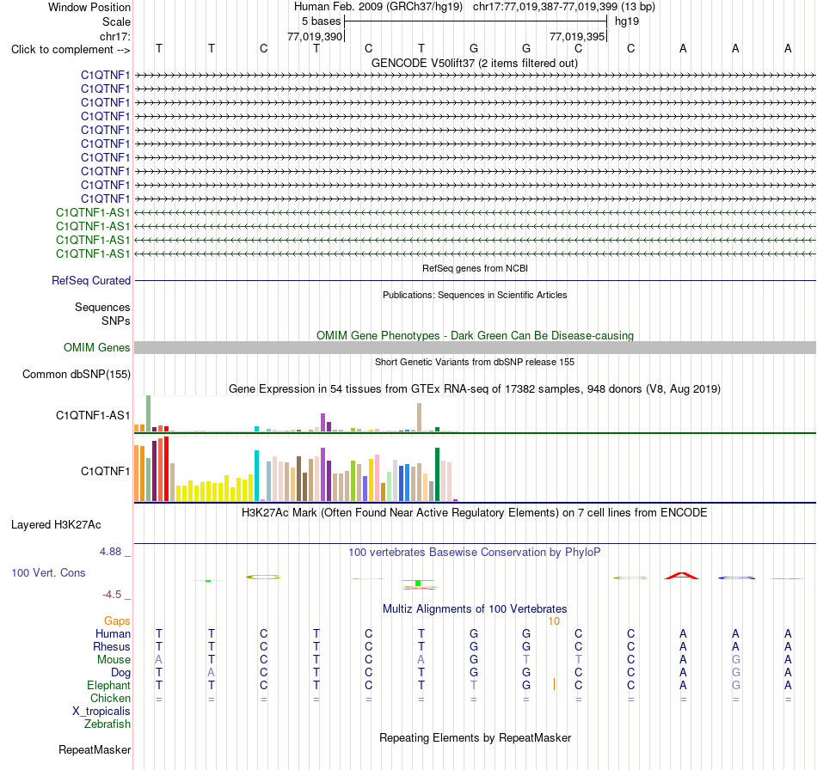Screen dimensions: 817x770
Task: Open the GENCODE V50lift37 track title
Action: (x=474, y=64)
